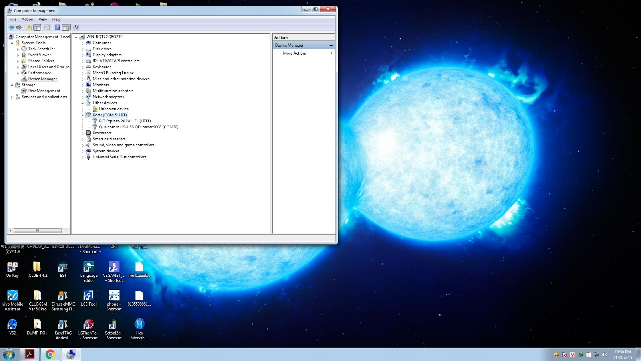The height and width of the screenshot is (361, 641).
Task: Open the LGFlashTool shortcut on desktop
Action: click(89, 329)
